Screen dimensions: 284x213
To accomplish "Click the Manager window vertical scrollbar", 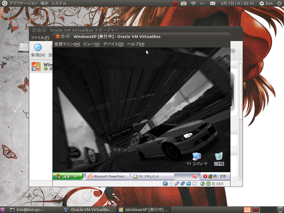I will click(x=241, y=92).
